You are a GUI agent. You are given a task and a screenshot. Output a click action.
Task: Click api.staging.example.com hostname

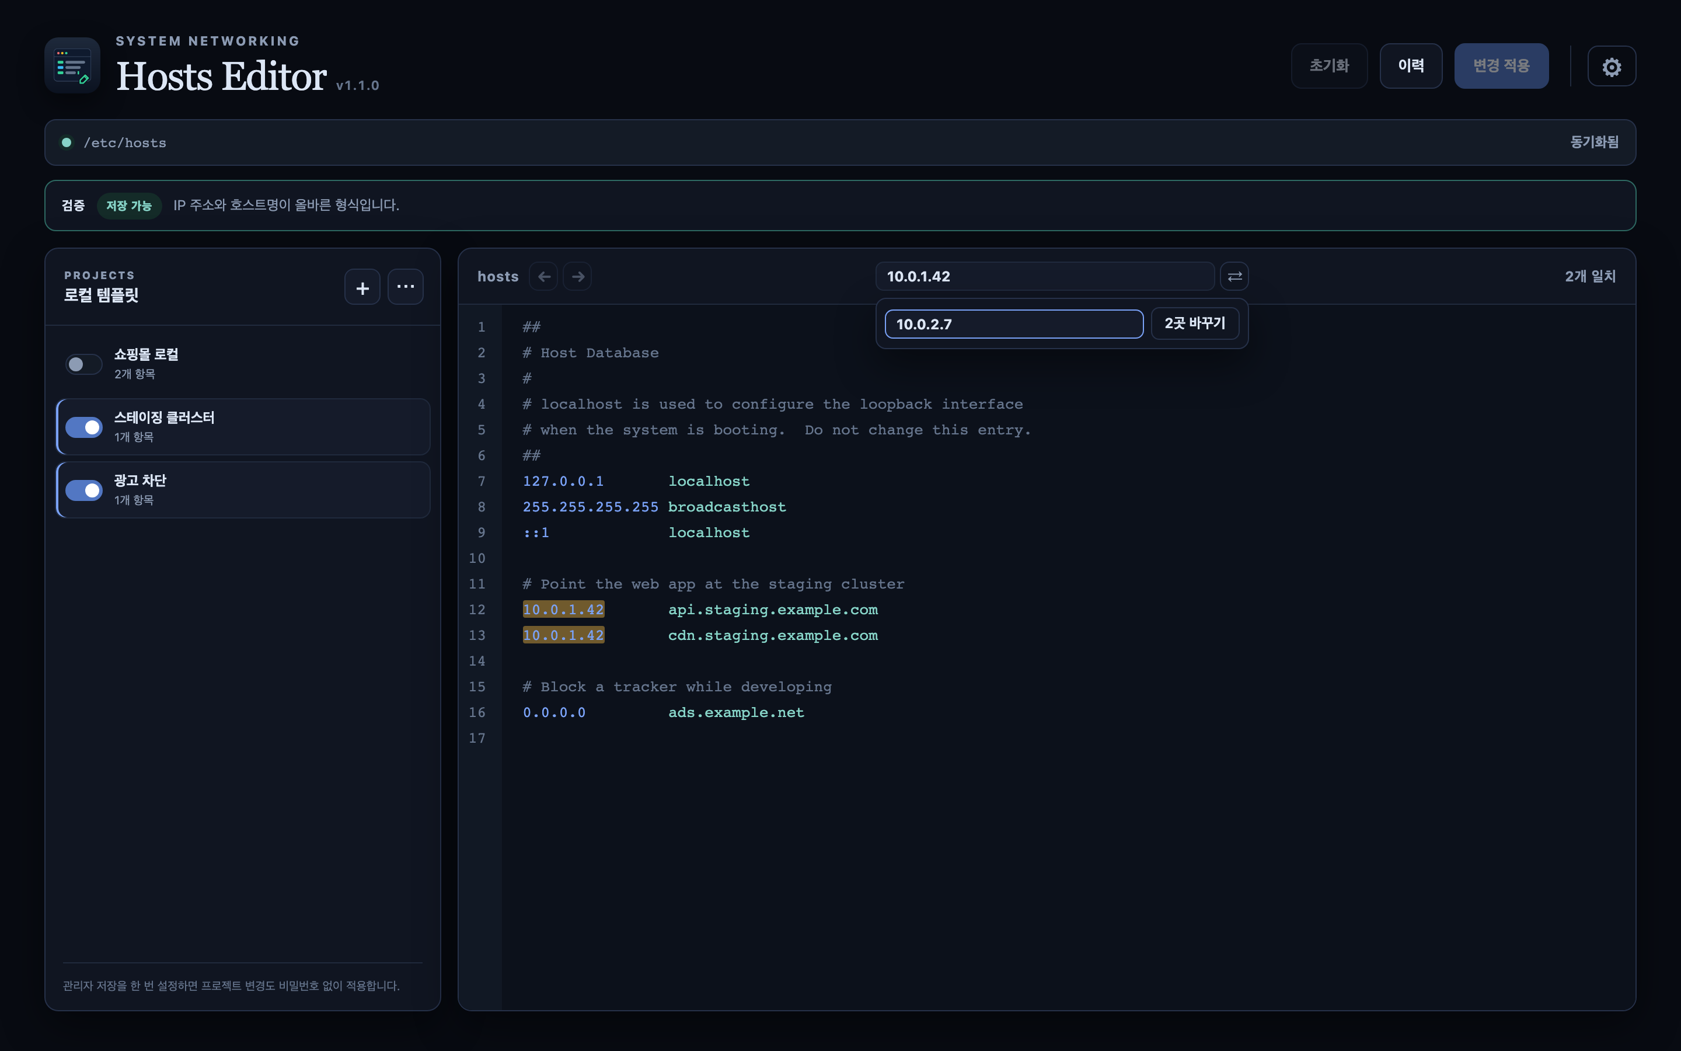[773, 610]
